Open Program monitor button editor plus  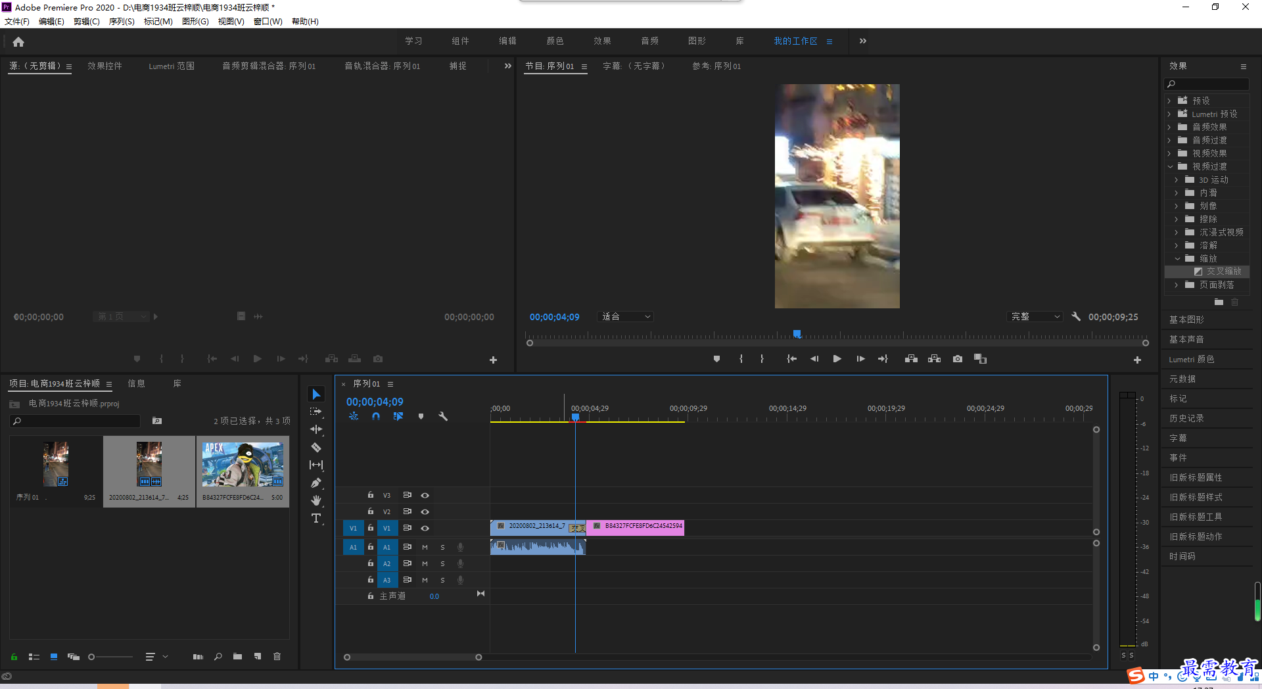(1137, 360)
